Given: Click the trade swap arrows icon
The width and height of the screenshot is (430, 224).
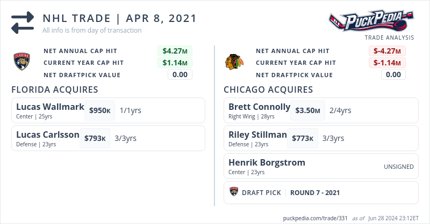Looking at the screenshot, I should tap(23, 21).
